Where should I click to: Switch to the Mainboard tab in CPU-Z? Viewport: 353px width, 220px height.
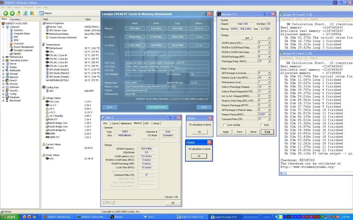pos(126,123)
